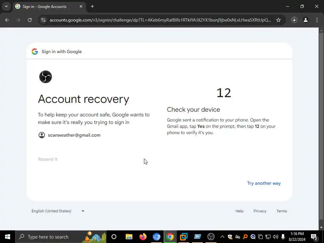Image resolution: width=324 pixels, height=243 pixels.
Task: Expand the hidden system tray icons chevron
Action: pyautogui.click(x=222, y=237)
